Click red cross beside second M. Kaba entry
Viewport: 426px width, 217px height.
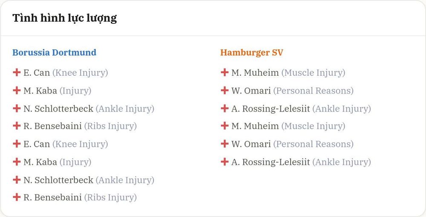(x=17, y=162)
